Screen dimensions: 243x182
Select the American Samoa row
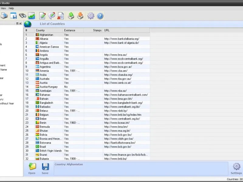pos(87,47)
